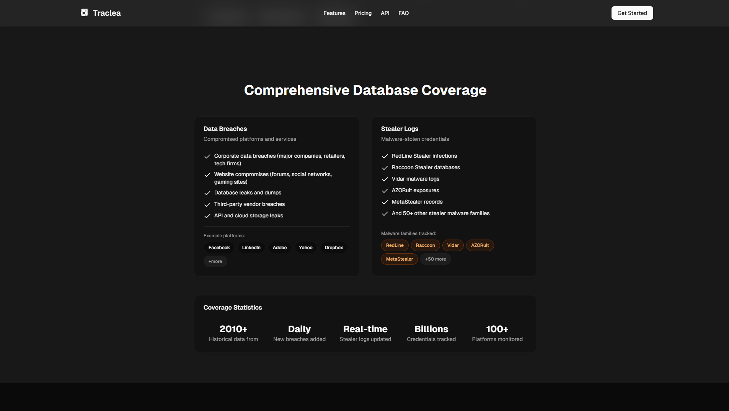Click the checkmark next to Raccoon Stealer databases
Screen dimensions: 729x411
(x=385, y=168)
